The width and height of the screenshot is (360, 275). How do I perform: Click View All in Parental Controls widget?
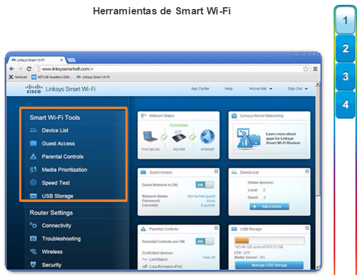coord(208,257)
